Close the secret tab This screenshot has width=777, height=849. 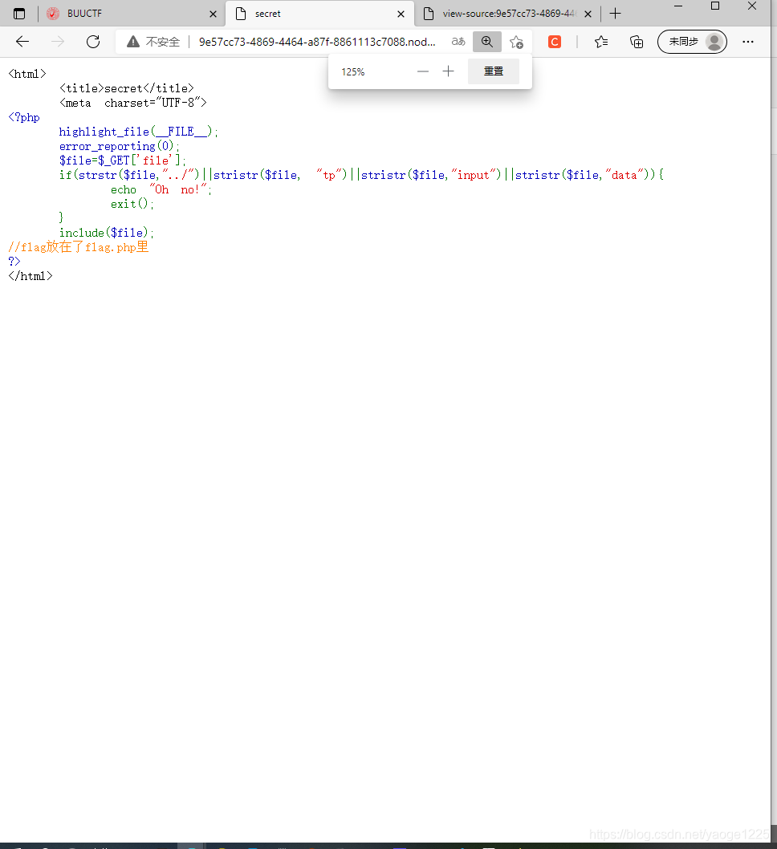401,14
